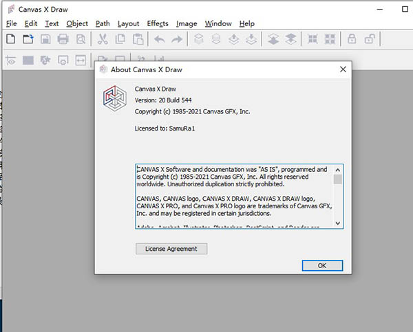Click the Shuffle Up layer icon
Image resolution: width=413 pixels, height=332 pixels.
tap(234, 39)
